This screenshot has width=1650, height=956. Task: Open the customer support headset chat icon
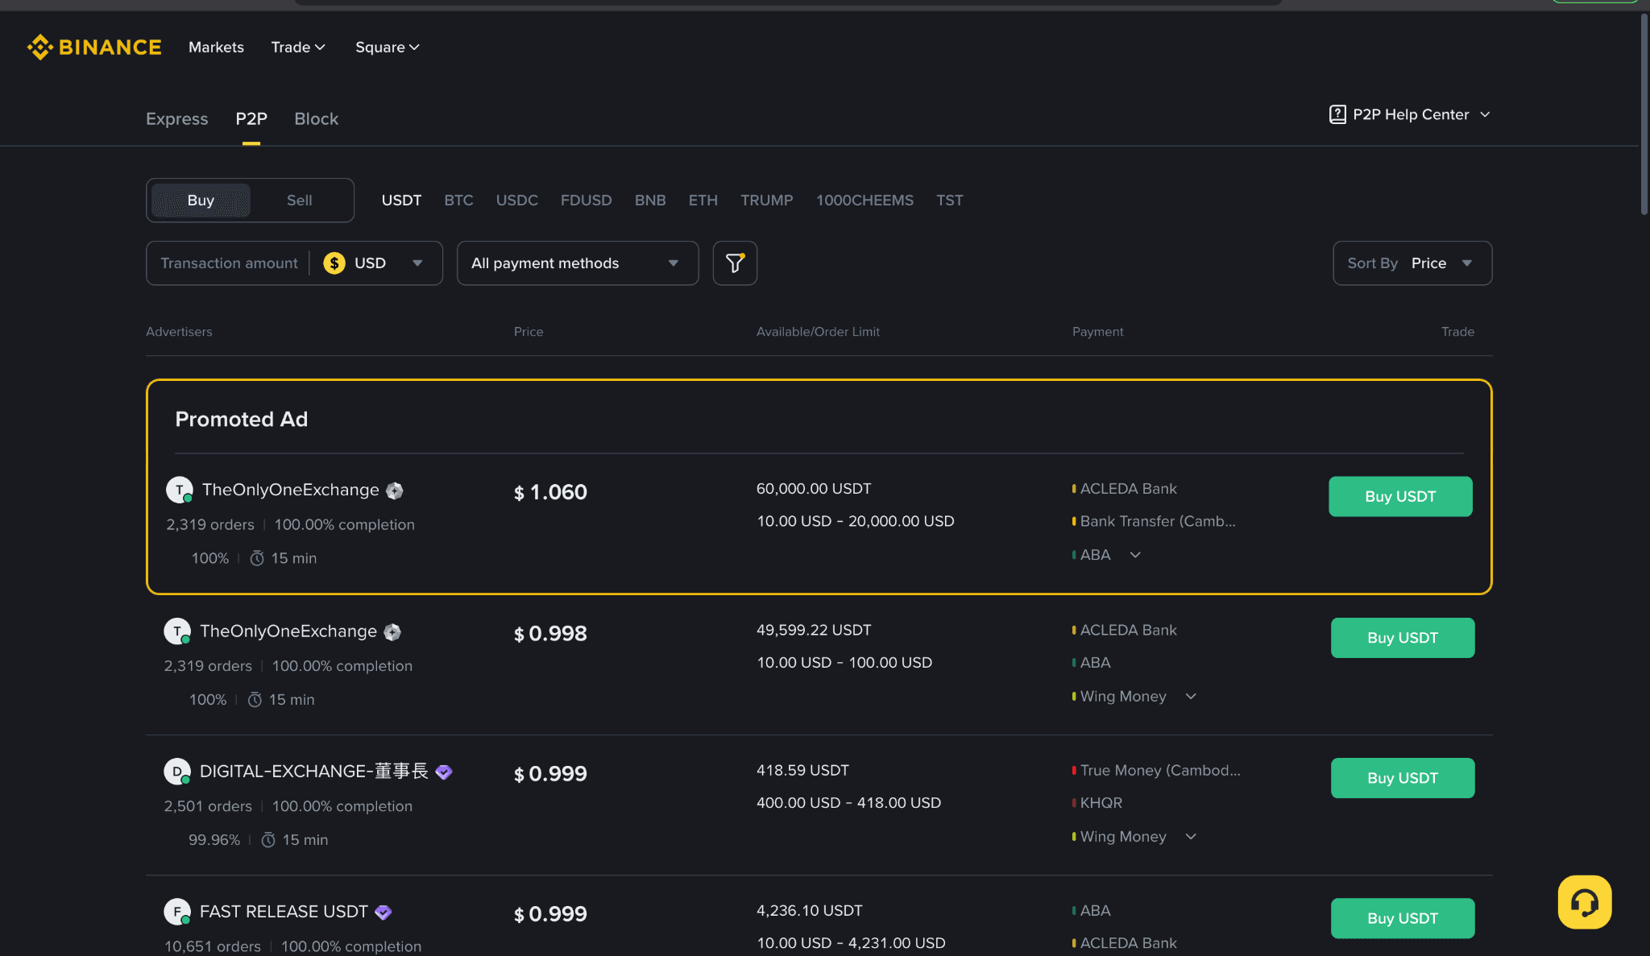[1585, 902]
